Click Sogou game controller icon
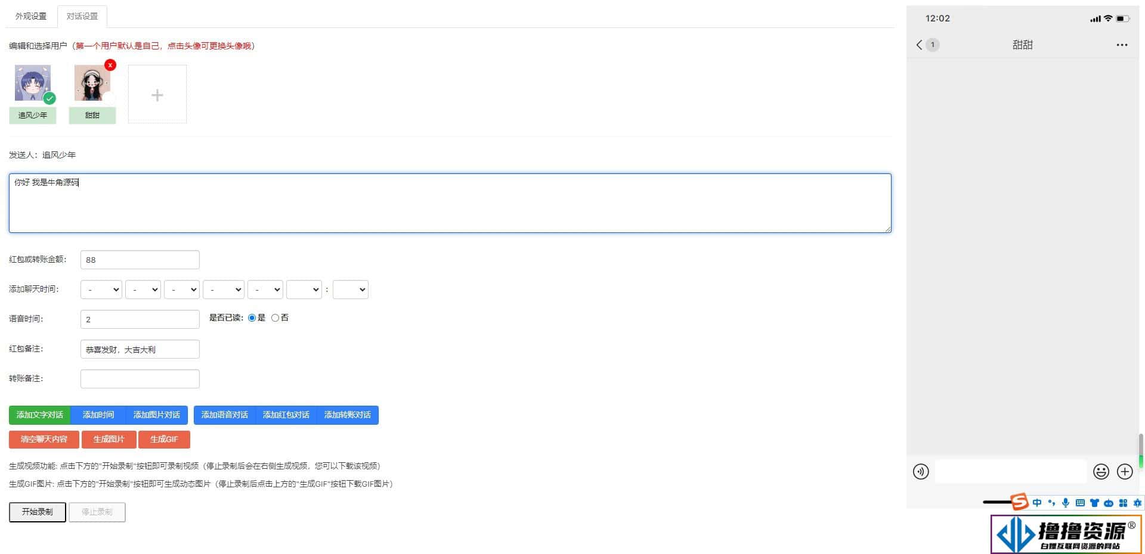The image size is (1145, 554). tap(1109, 503)
